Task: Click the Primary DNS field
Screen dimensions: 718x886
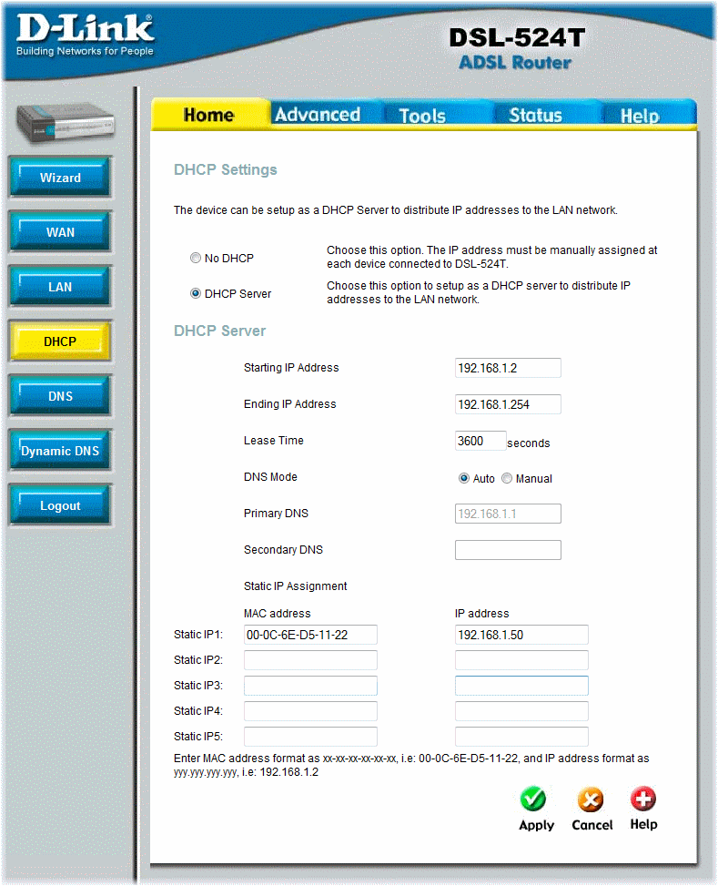Action: pyautogui.click(x=508, y=514)
